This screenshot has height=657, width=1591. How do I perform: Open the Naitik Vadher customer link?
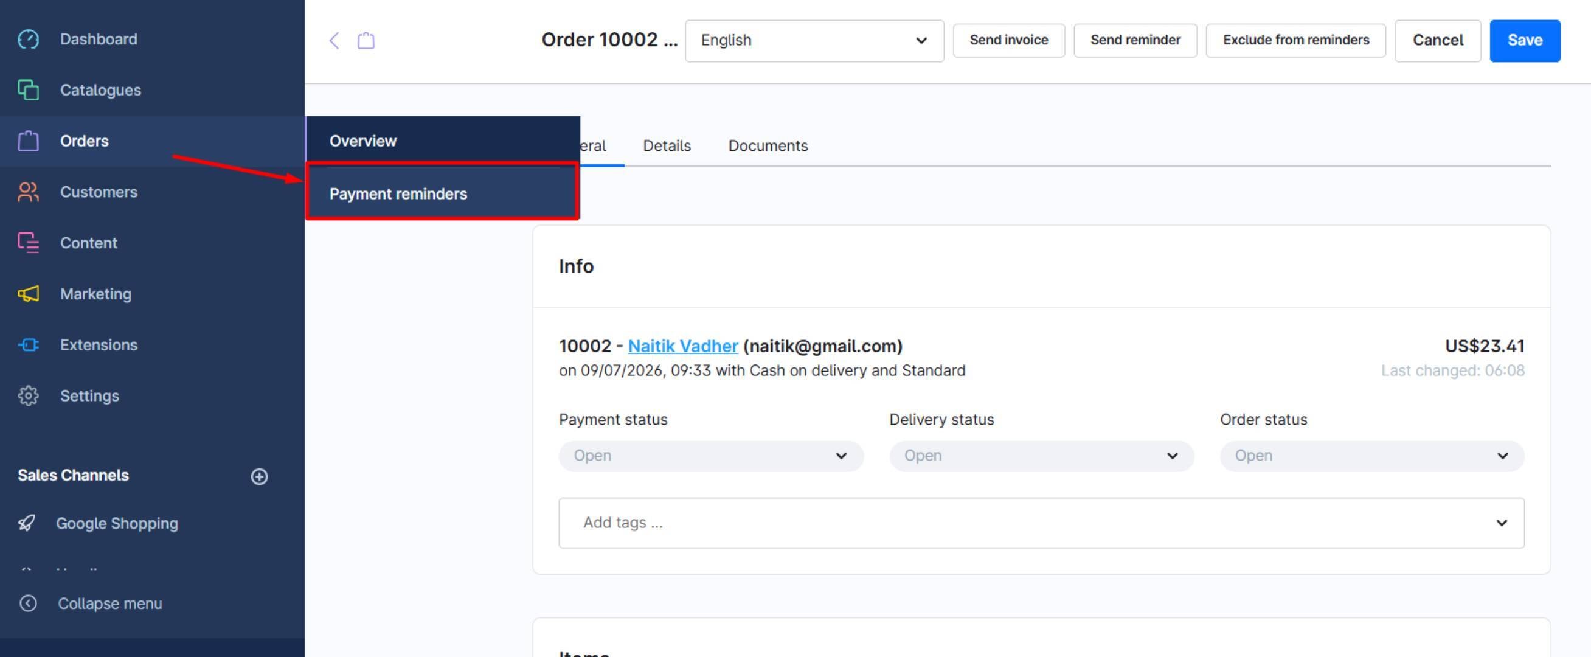click(683, 346)
